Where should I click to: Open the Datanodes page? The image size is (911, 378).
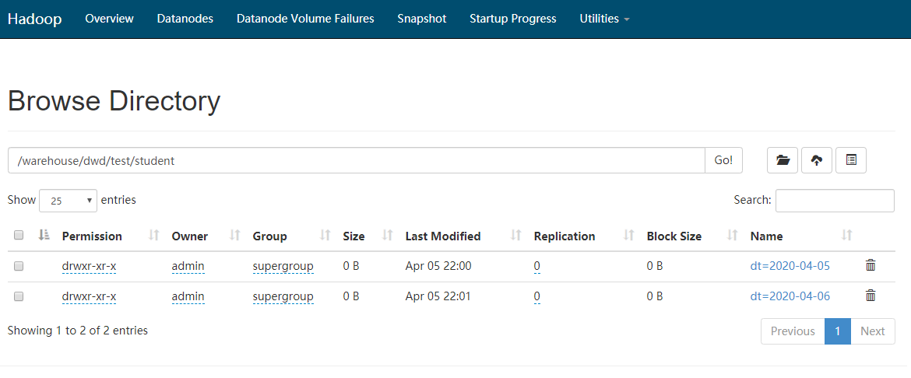click(185, 19)
